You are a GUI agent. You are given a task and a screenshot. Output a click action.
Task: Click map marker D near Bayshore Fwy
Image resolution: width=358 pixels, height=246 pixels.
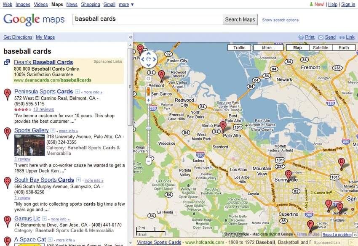tap(341, 164)
